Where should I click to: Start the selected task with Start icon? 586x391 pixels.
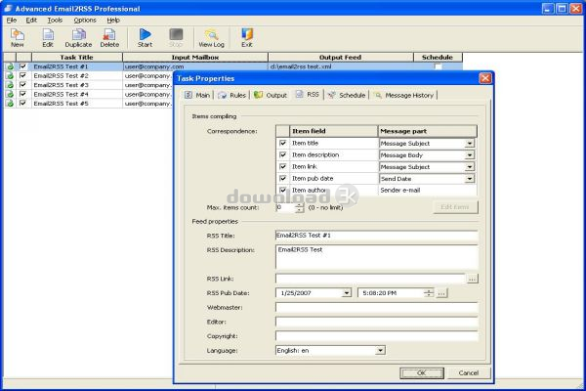(x=145, y=38)
